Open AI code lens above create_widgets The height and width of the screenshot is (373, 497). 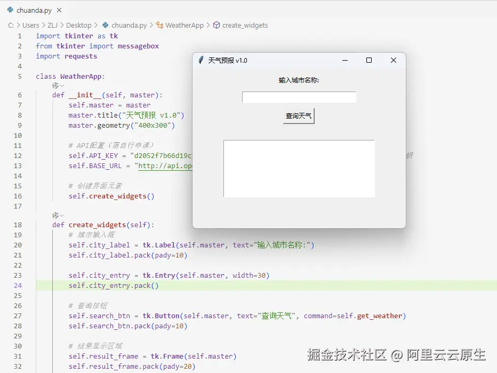click(x=55, y=215)
